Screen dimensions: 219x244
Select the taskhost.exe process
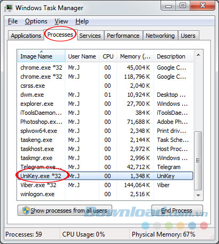105,149
